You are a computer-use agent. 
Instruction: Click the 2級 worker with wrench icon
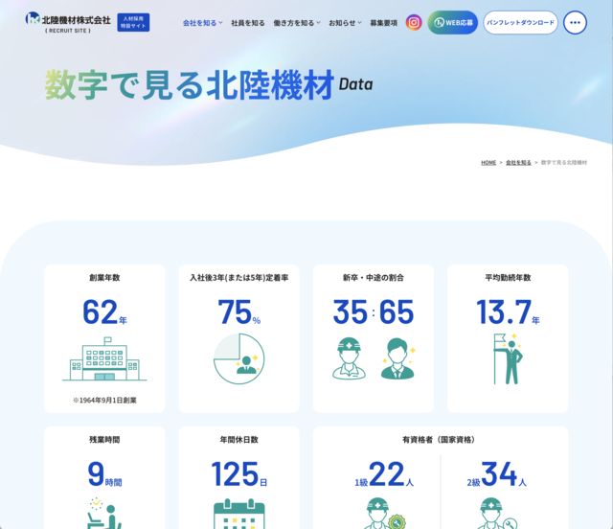497,513
